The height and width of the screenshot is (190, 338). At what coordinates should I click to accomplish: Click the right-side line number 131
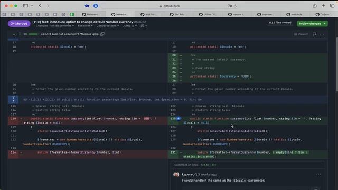pyautogui.click(x=173, y=153)
